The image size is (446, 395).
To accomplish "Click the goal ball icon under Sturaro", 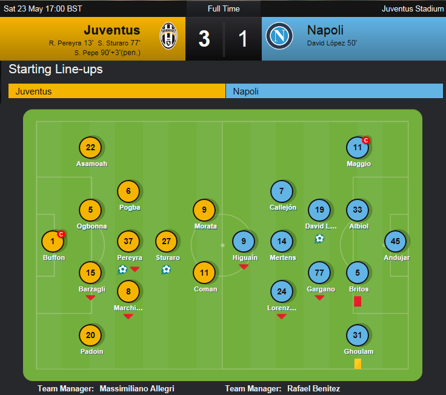I will tap(166, 270).
